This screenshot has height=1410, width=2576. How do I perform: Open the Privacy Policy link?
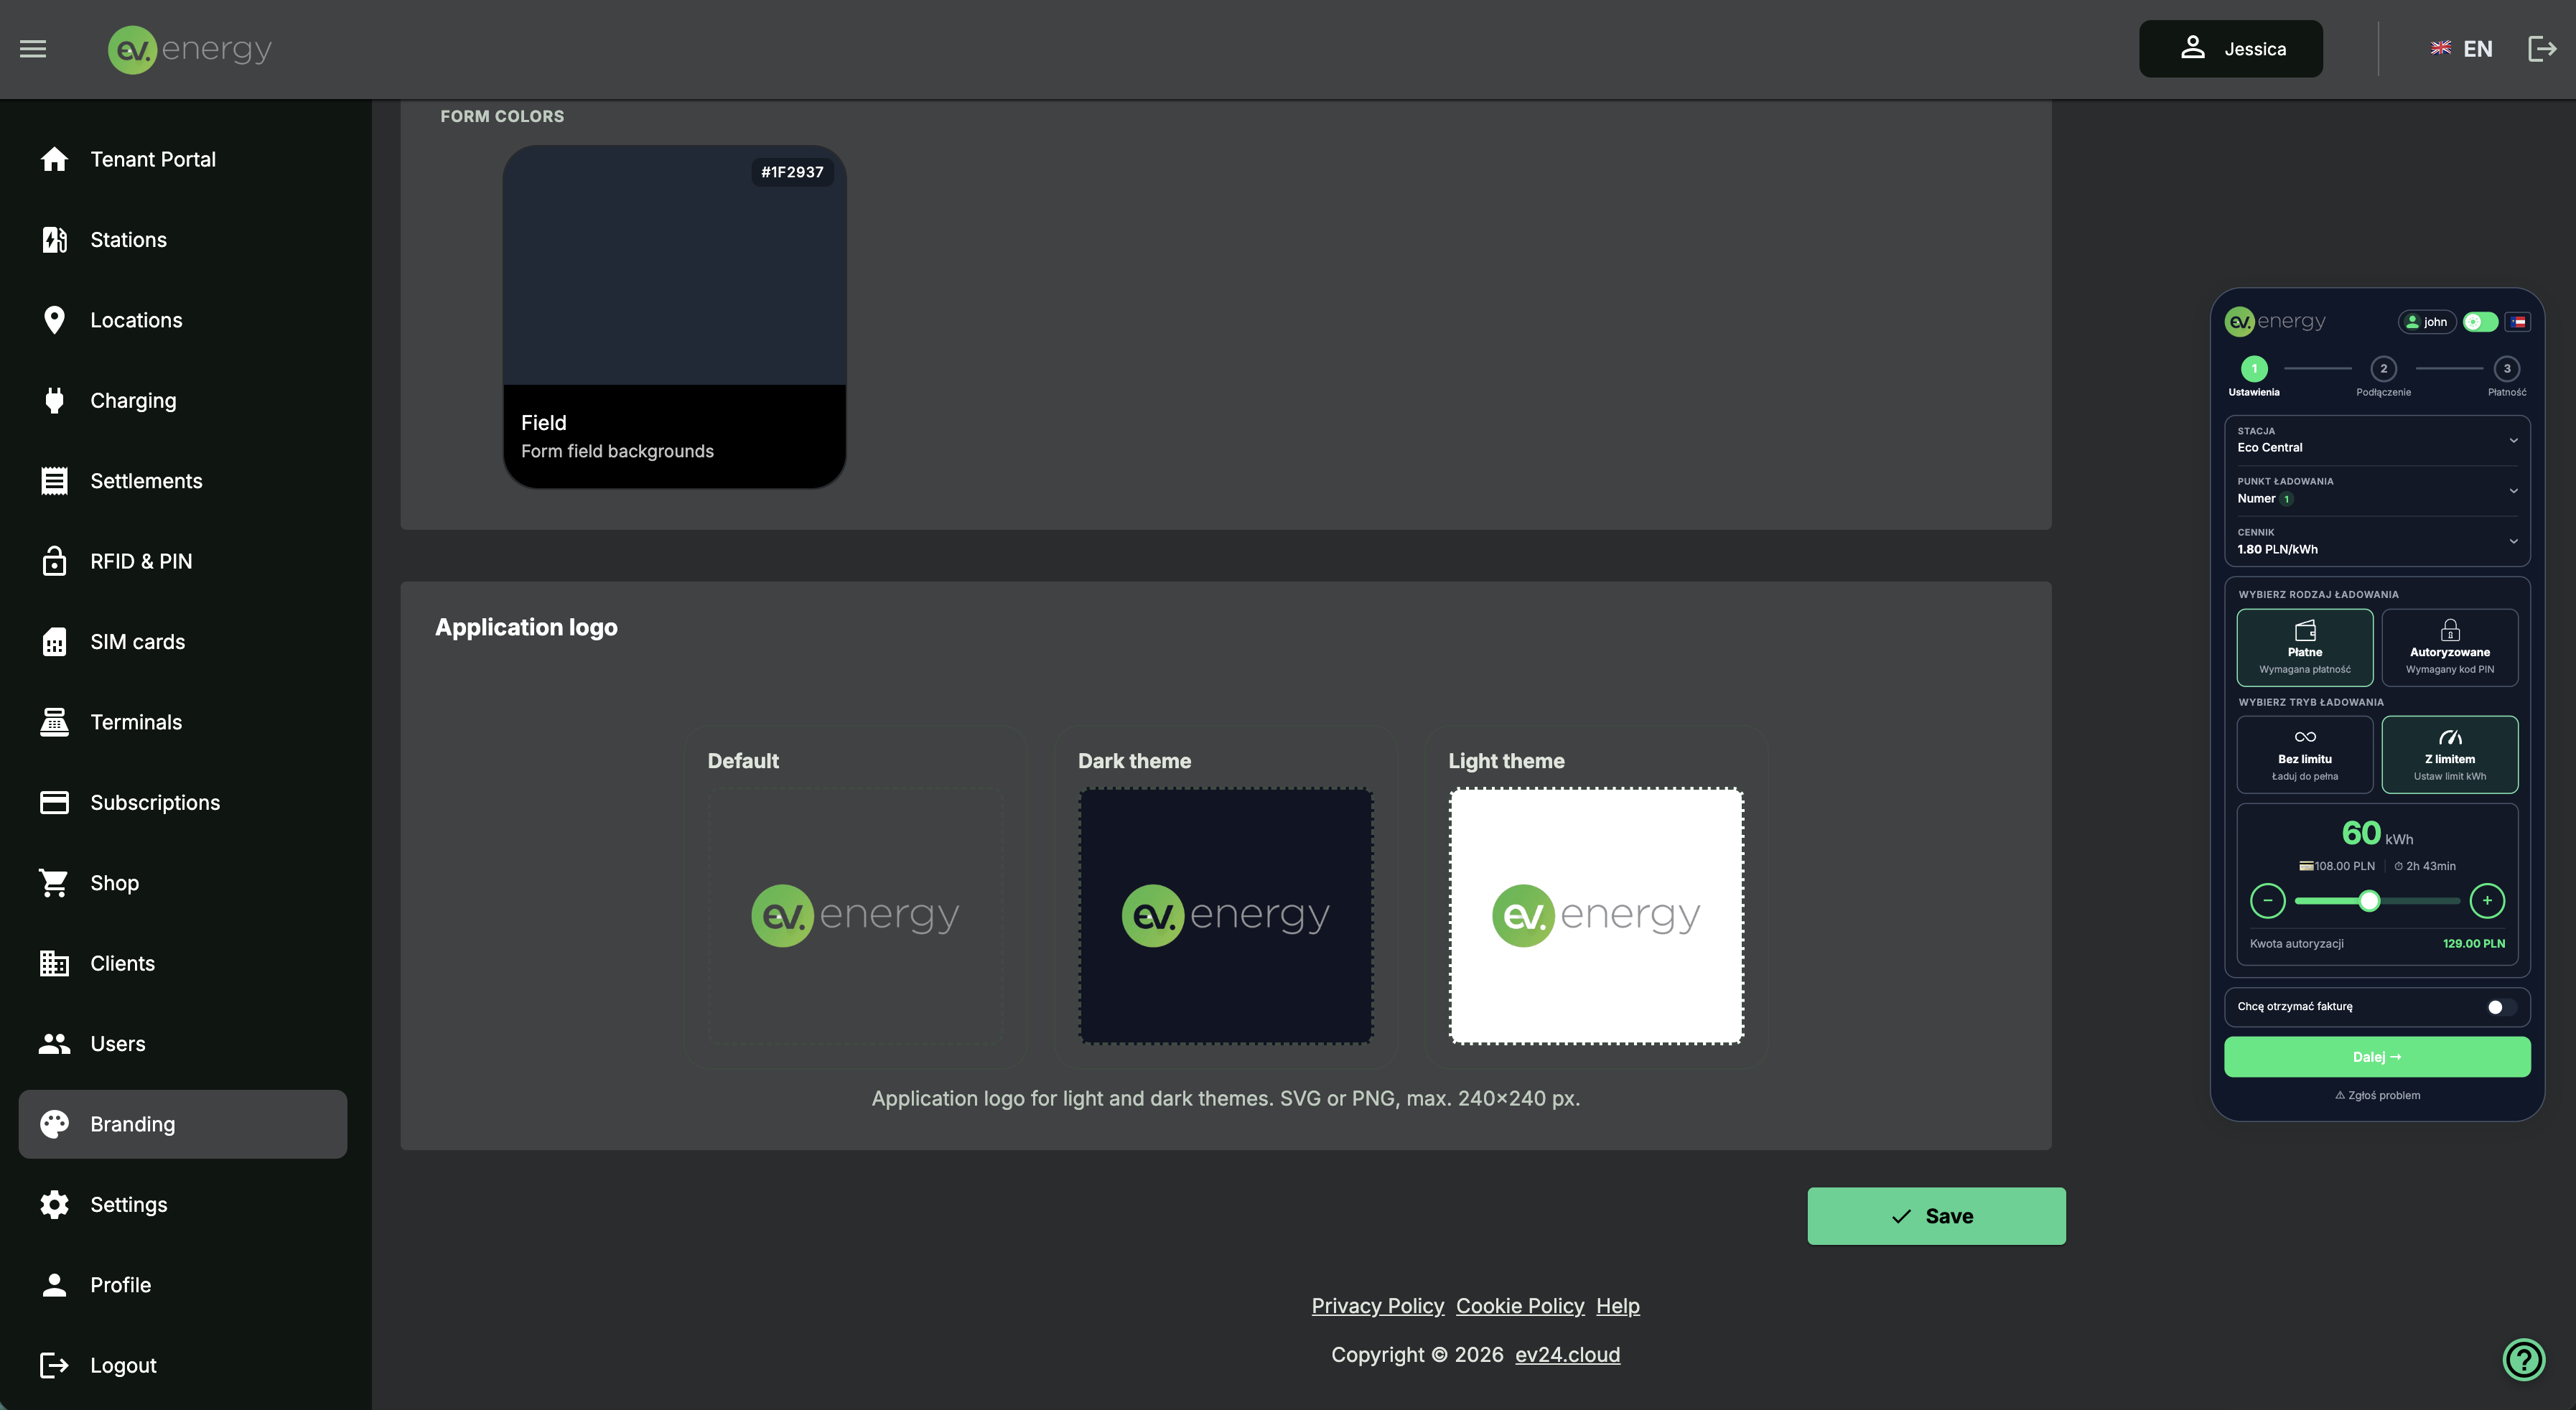[1377, 1306]
